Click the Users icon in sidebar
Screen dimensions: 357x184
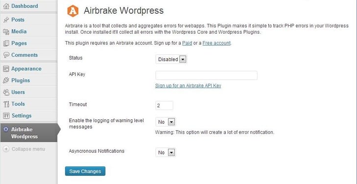(x=6, y=92)
